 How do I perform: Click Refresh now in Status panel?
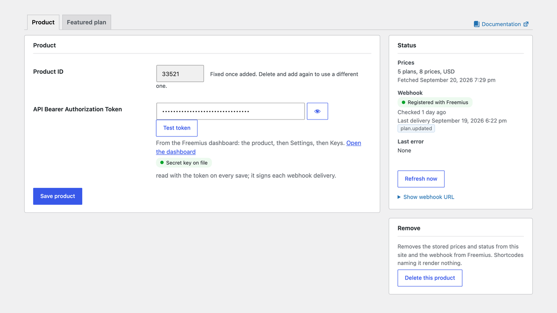[421, 179]
